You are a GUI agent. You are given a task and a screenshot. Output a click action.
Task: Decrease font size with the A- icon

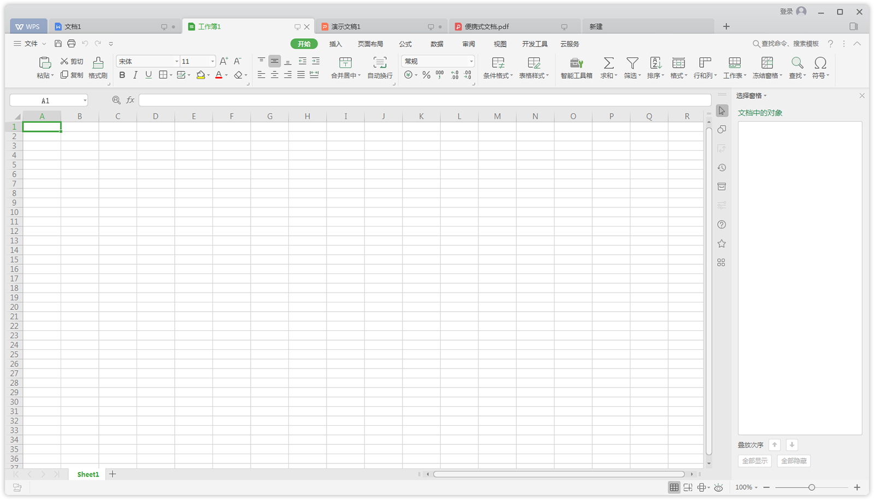pos(237,61)
